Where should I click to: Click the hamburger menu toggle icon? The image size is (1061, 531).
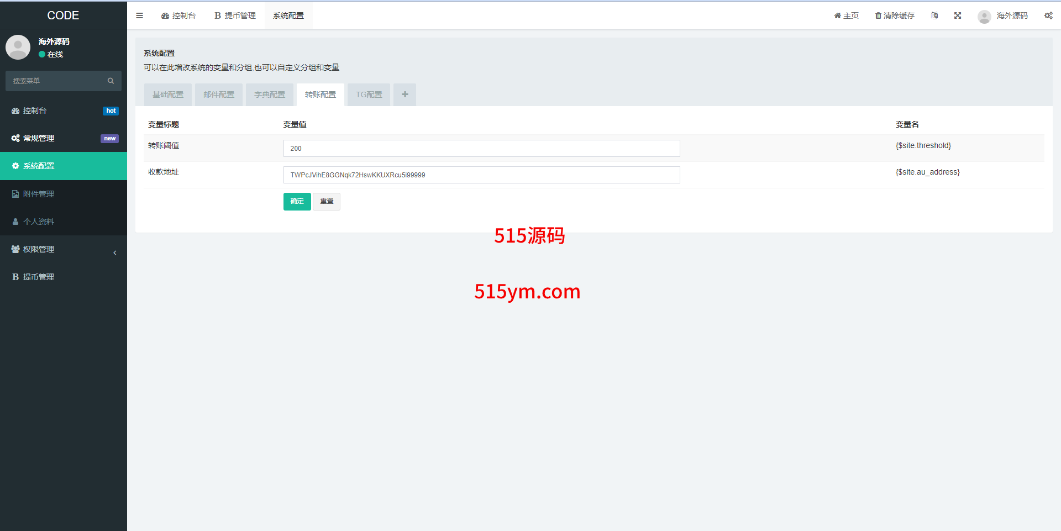(139, 15)
